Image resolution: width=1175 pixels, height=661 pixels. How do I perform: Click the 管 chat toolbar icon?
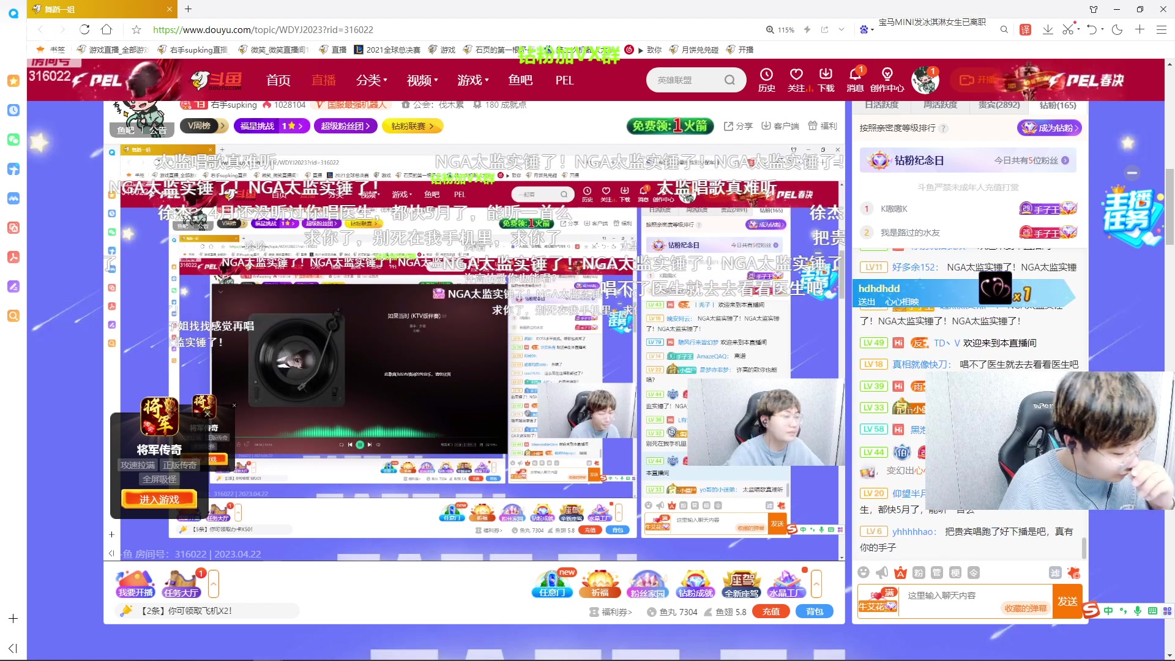(x=937, y=572)
